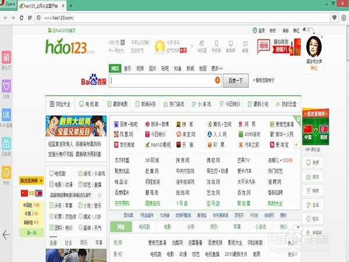
Task: Click the plus button after 爱淘宝
Action: tap(296, 145)
